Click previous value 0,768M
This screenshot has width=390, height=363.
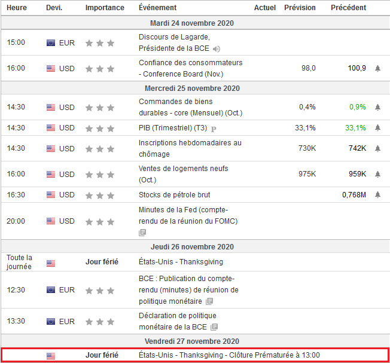click(x=354, y=195)
